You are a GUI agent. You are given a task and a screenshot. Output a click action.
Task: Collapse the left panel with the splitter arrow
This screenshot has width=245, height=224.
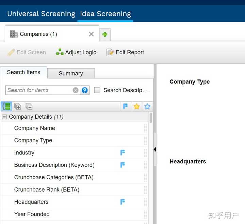155,149
